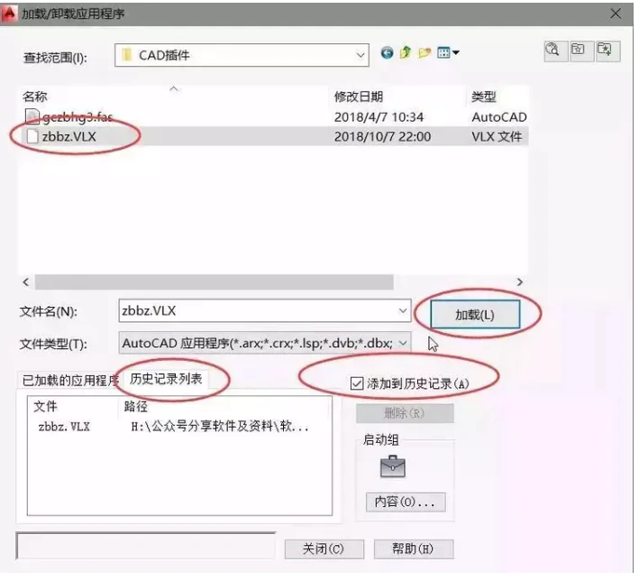The width and height of the screenshot is (639, 581).
Task: Open the Startup Suite briefcase icon
Action: [x=392, y=467]
